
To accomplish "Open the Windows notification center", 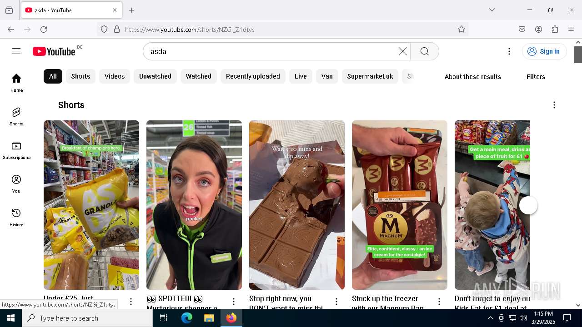I will (567, 318).
